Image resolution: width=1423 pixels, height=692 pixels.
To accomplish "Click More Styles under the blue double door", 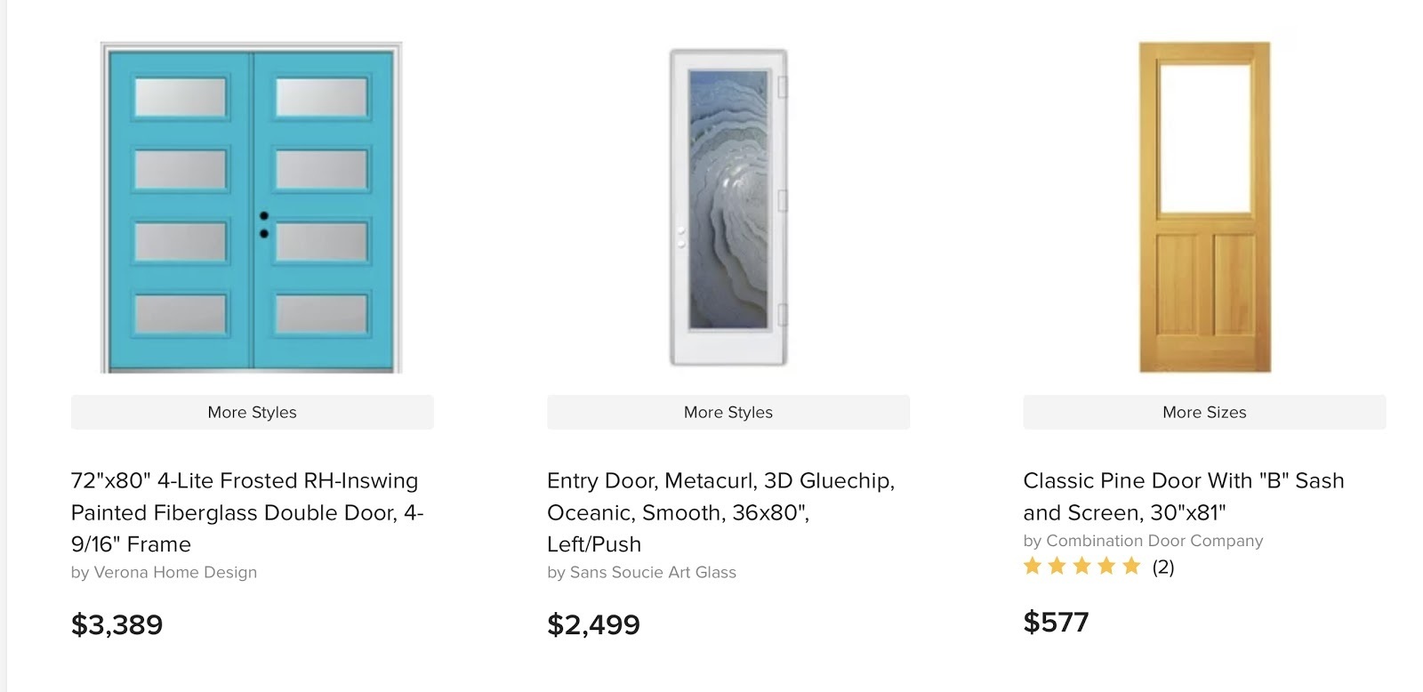I will point(252,413).
